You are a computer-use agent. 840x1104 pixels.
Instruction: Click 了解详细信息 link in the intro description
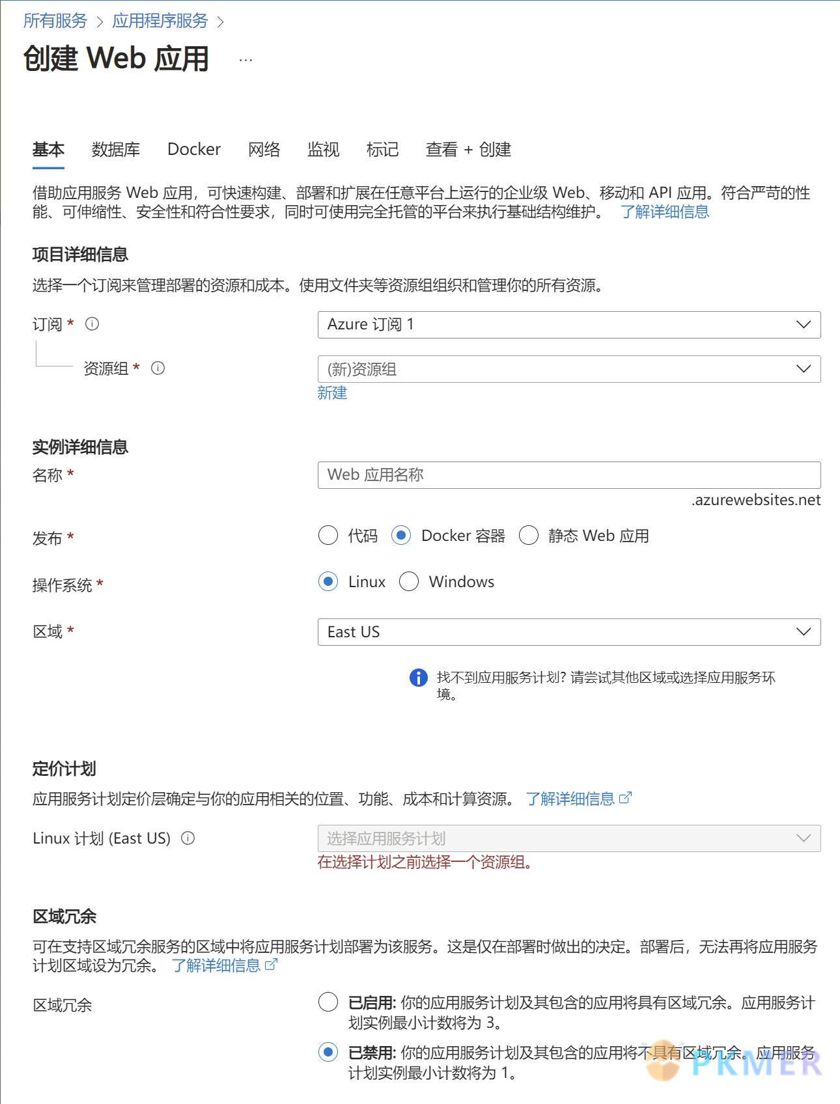(665, 212)
